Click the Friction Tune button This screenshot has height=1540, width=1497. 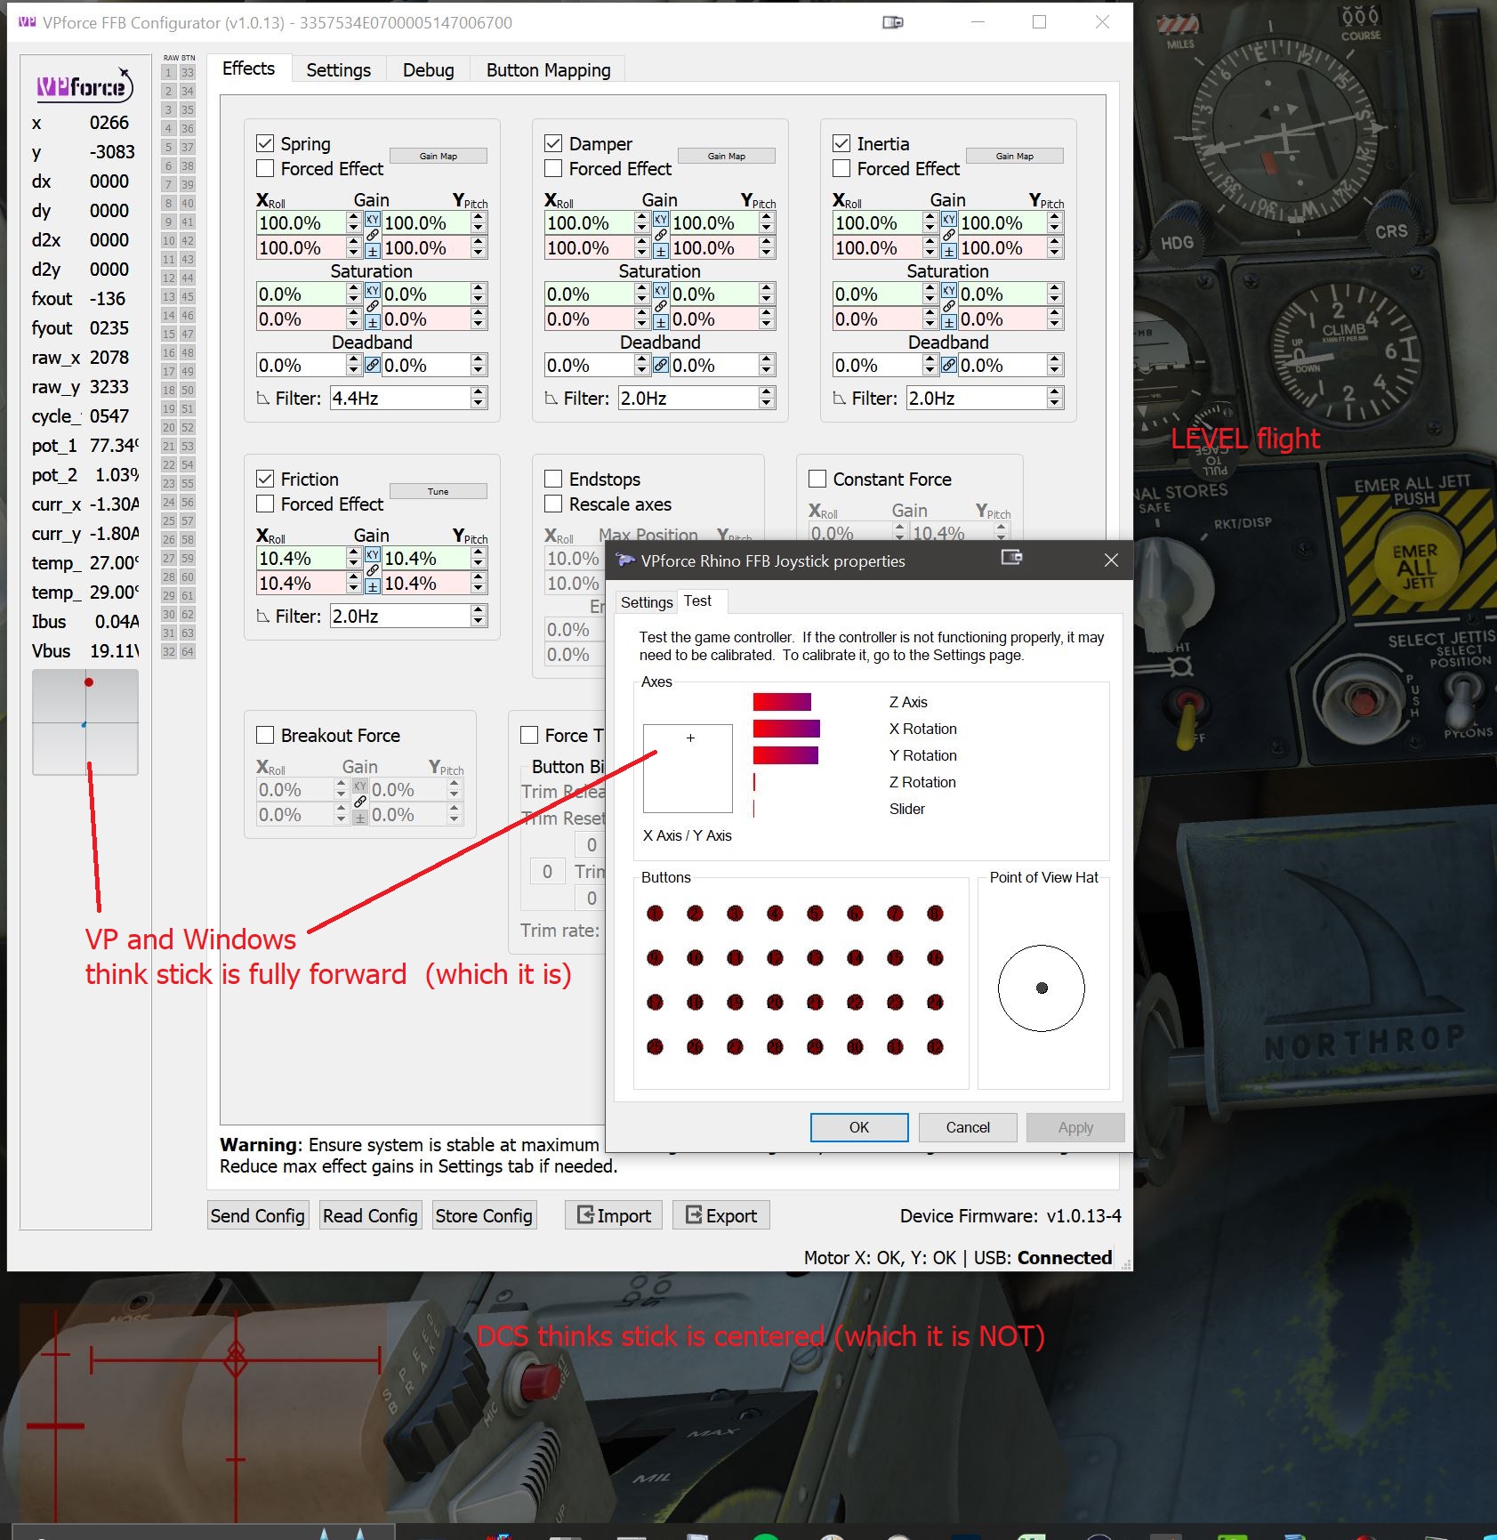(439, 491)
